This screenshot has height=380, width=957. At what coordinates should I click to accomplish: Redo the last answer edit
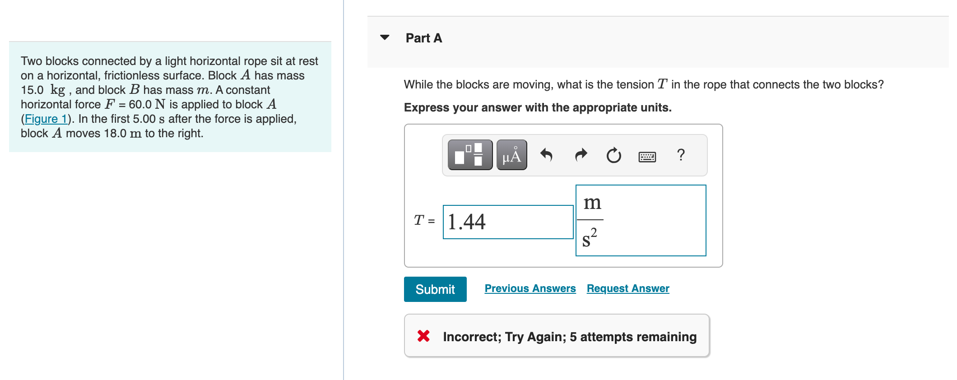pos(581,155)
